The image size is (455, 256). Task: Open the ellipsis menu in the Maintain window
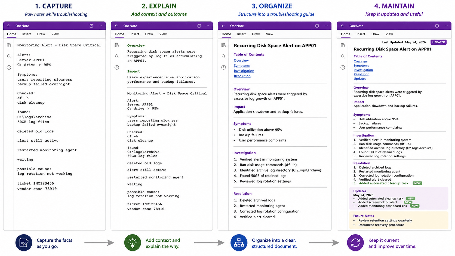pyautogui.click(x=446, y=26)
